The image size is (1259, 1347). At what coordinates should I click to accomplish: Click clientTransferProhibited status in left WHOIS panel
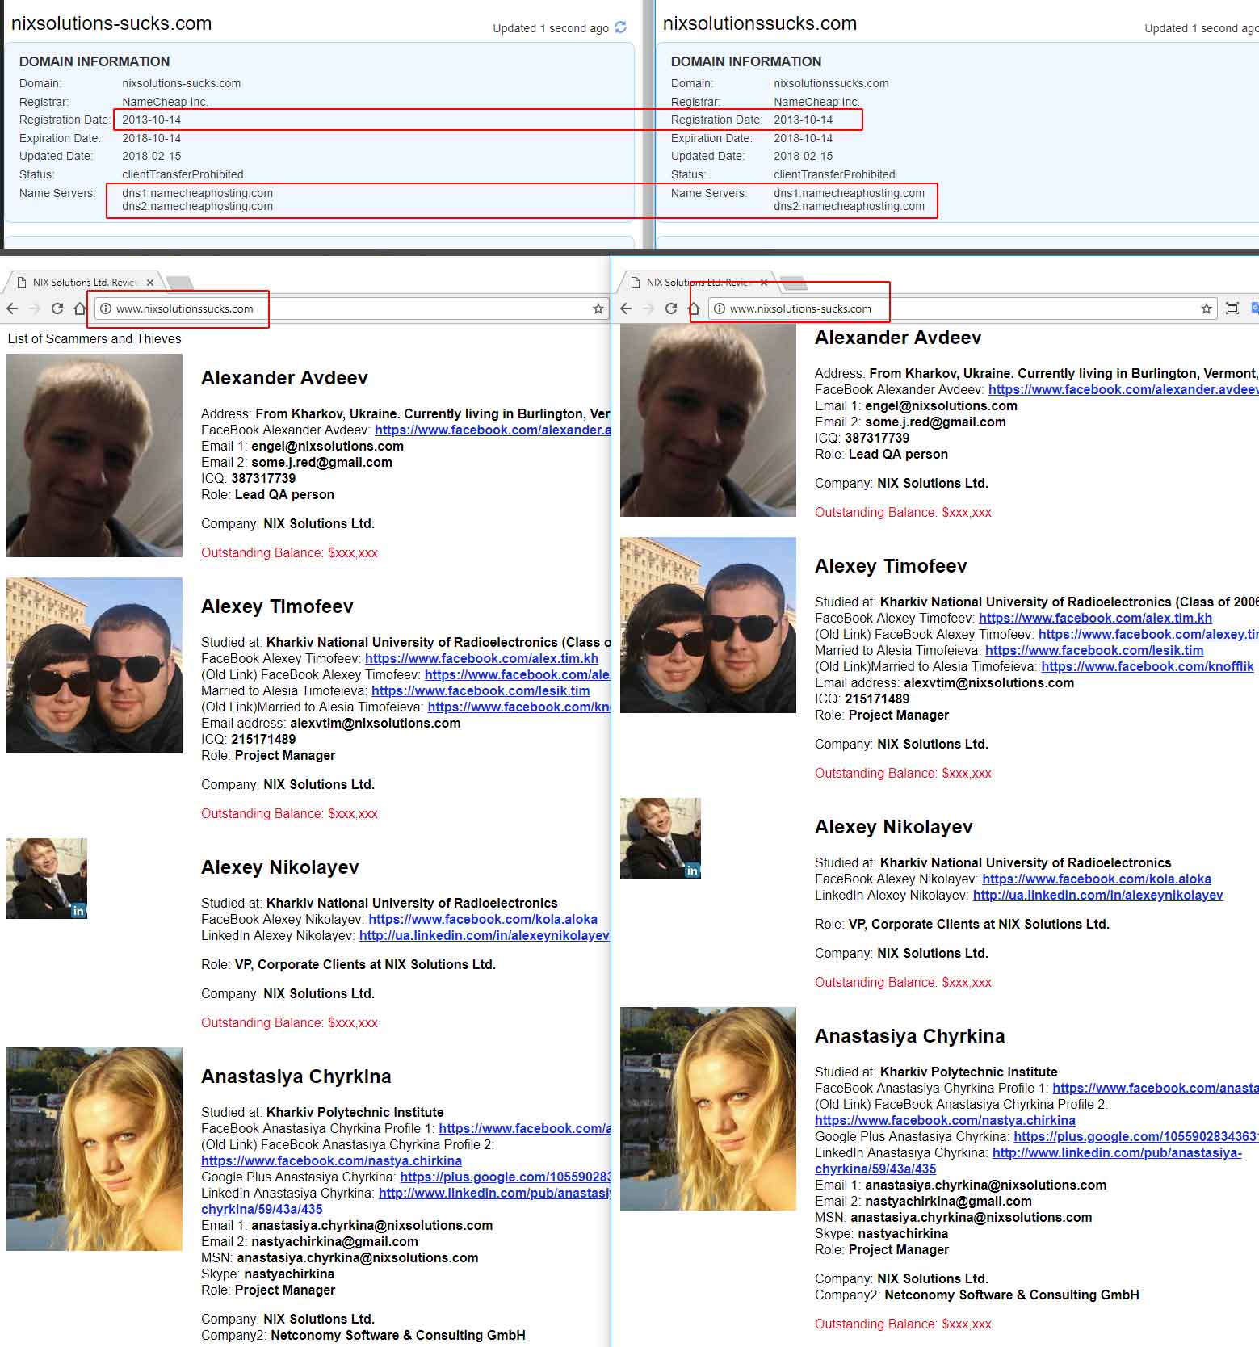183,174
